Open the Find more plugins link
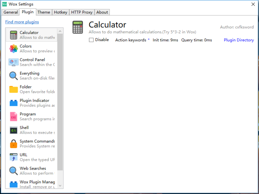259x194 pixels. tap(22, 22)
